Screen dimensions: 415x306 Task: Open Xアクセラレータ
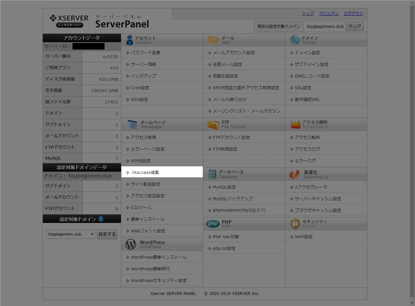pyautogui.click(x=311, y=187)
